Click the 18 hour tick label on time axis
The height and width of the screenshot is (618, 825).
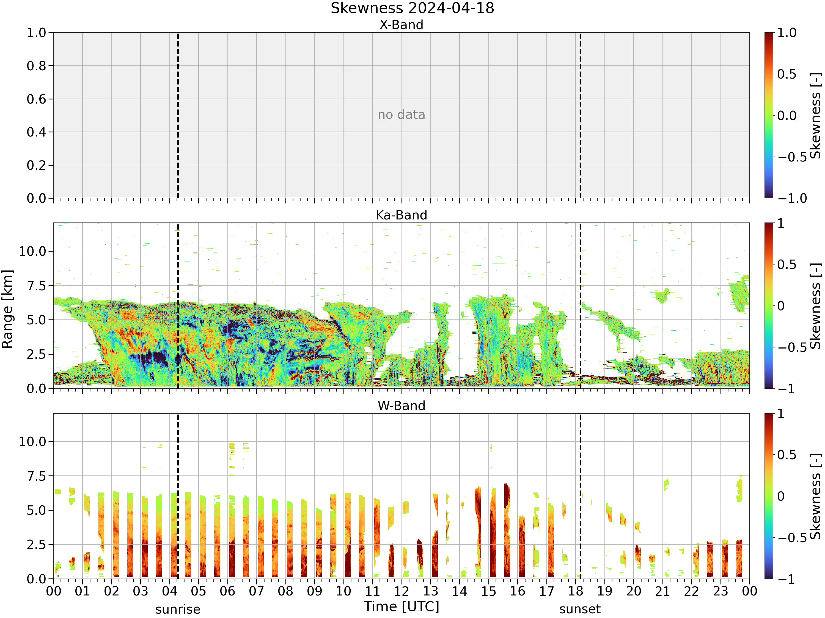[x=576, y=591]
